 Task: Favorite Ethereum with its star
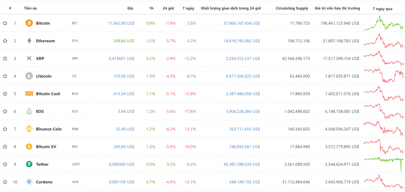pos(5,41)
